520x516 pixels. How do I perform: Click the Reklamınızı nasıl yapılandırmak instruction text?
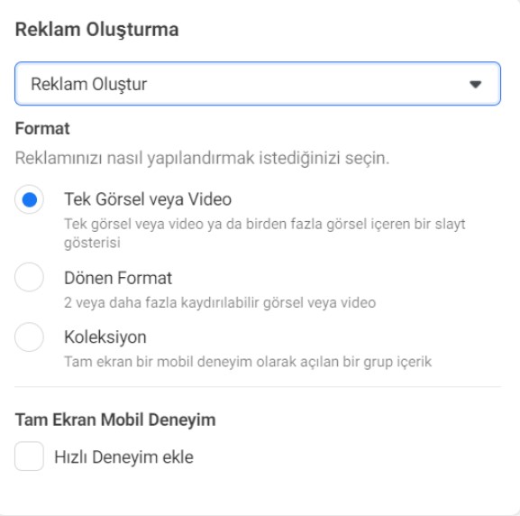click(202, 158)
